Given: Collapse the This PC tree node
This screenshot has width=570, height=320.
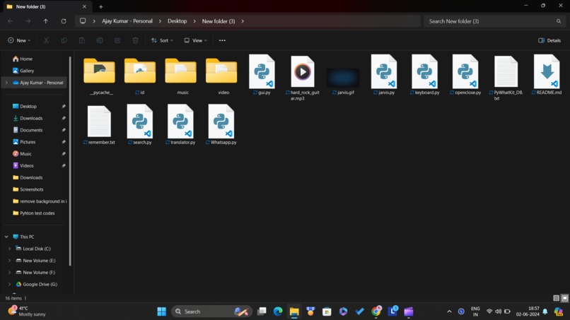Looking at the screenshot, I should pyautogui.click(x=6, y=237).
